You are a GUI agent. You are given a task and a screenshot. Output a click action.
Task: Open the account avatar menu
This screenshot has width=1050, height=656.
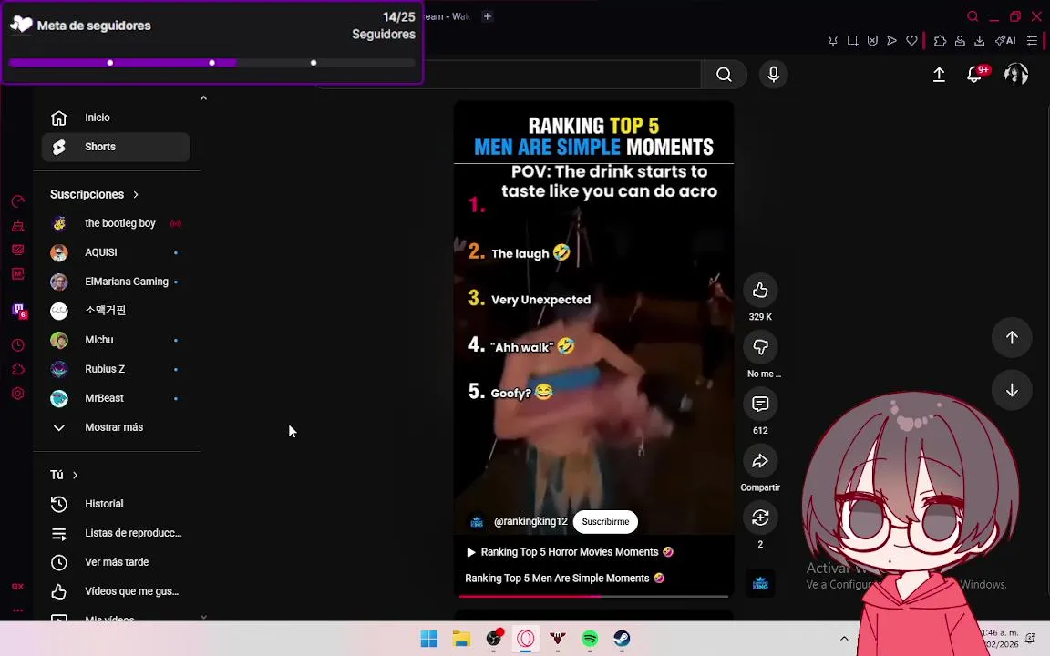(1016, 74)
